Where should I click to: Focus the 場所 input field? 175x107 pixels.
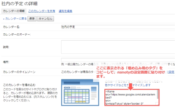[x=118, y=60]
